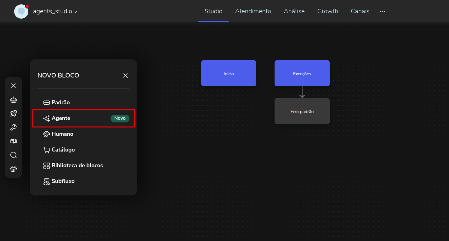Choose the Humano block option
Image resolution: width=449 pixels, height=241 pixels.
pos(62,134)
